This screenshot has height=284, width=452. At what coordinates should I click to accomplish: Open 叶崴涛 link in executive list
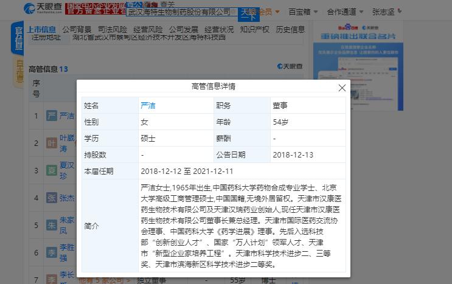point(67,143)
